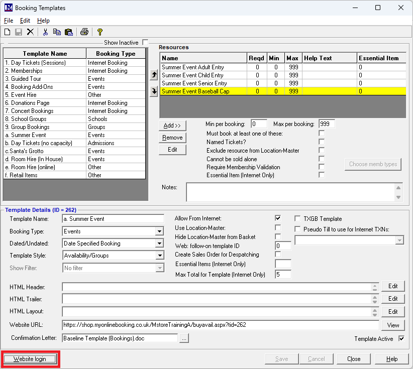
Task: Uncheck the Allow From Internet checkbox
Action: click(x=278, y=218)
